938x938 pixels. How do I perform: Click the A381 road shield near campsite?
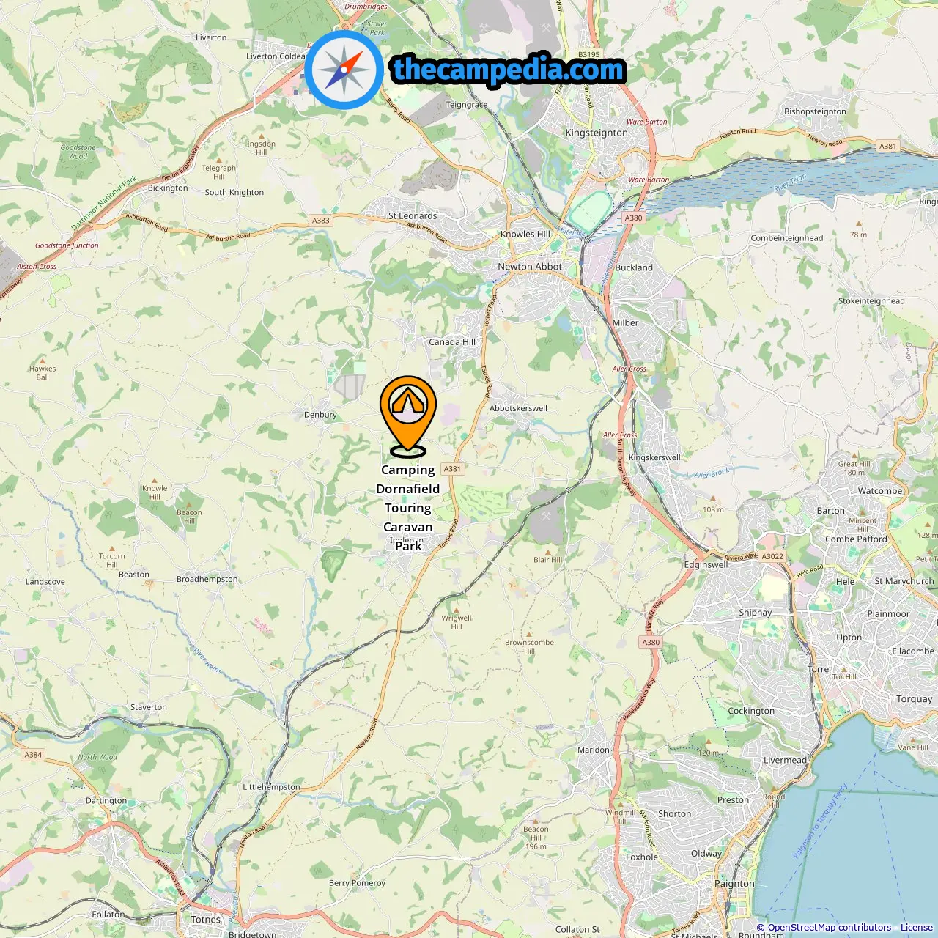[453, 469]
